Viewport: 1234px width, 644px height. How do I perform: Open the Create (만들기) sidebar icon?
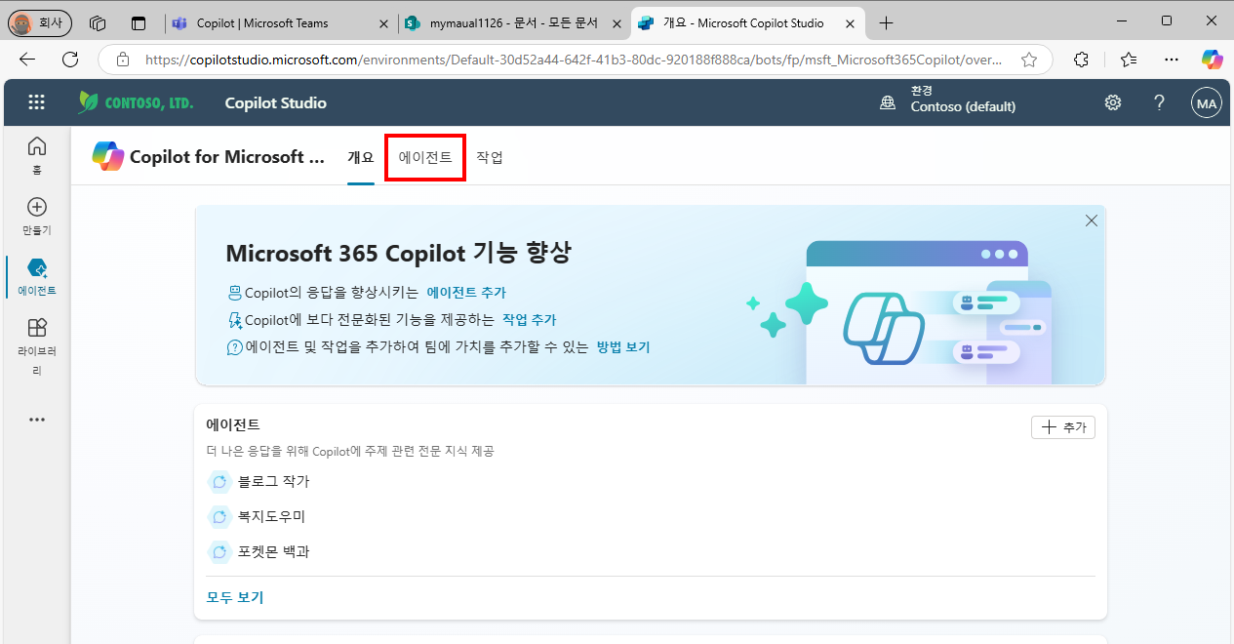[x=37, y=217]
